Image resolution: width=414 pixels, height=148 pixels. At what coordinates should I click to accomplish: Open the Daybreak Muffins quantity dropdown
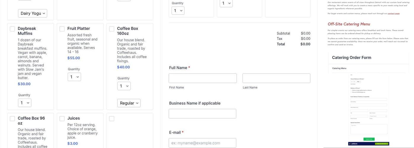click(x=25, y=103)
